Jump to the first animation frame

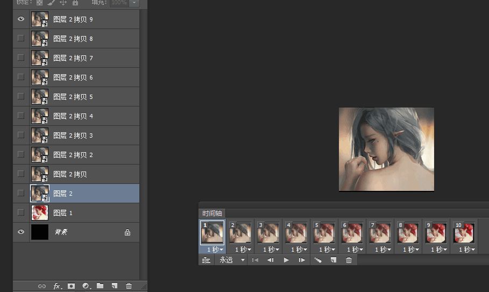click(x=255, y=260)
